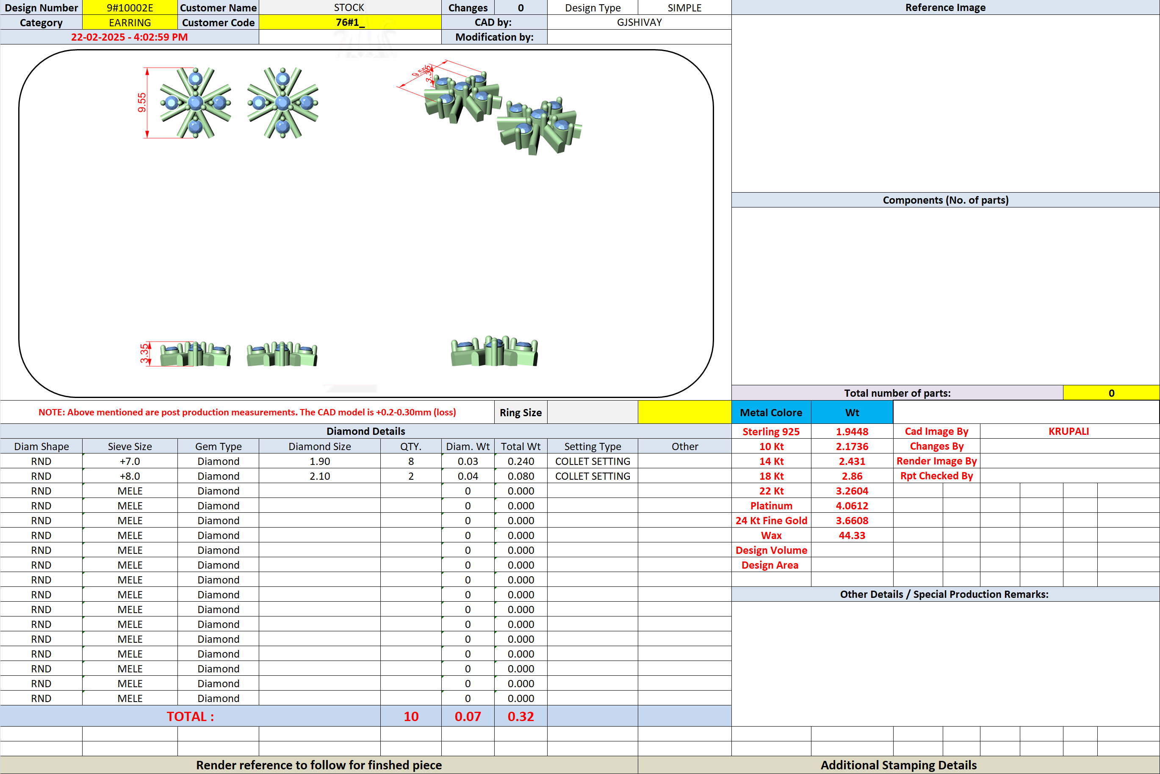Click Components (No. of parts) header
1160x774 pixels.
point(945,200)
